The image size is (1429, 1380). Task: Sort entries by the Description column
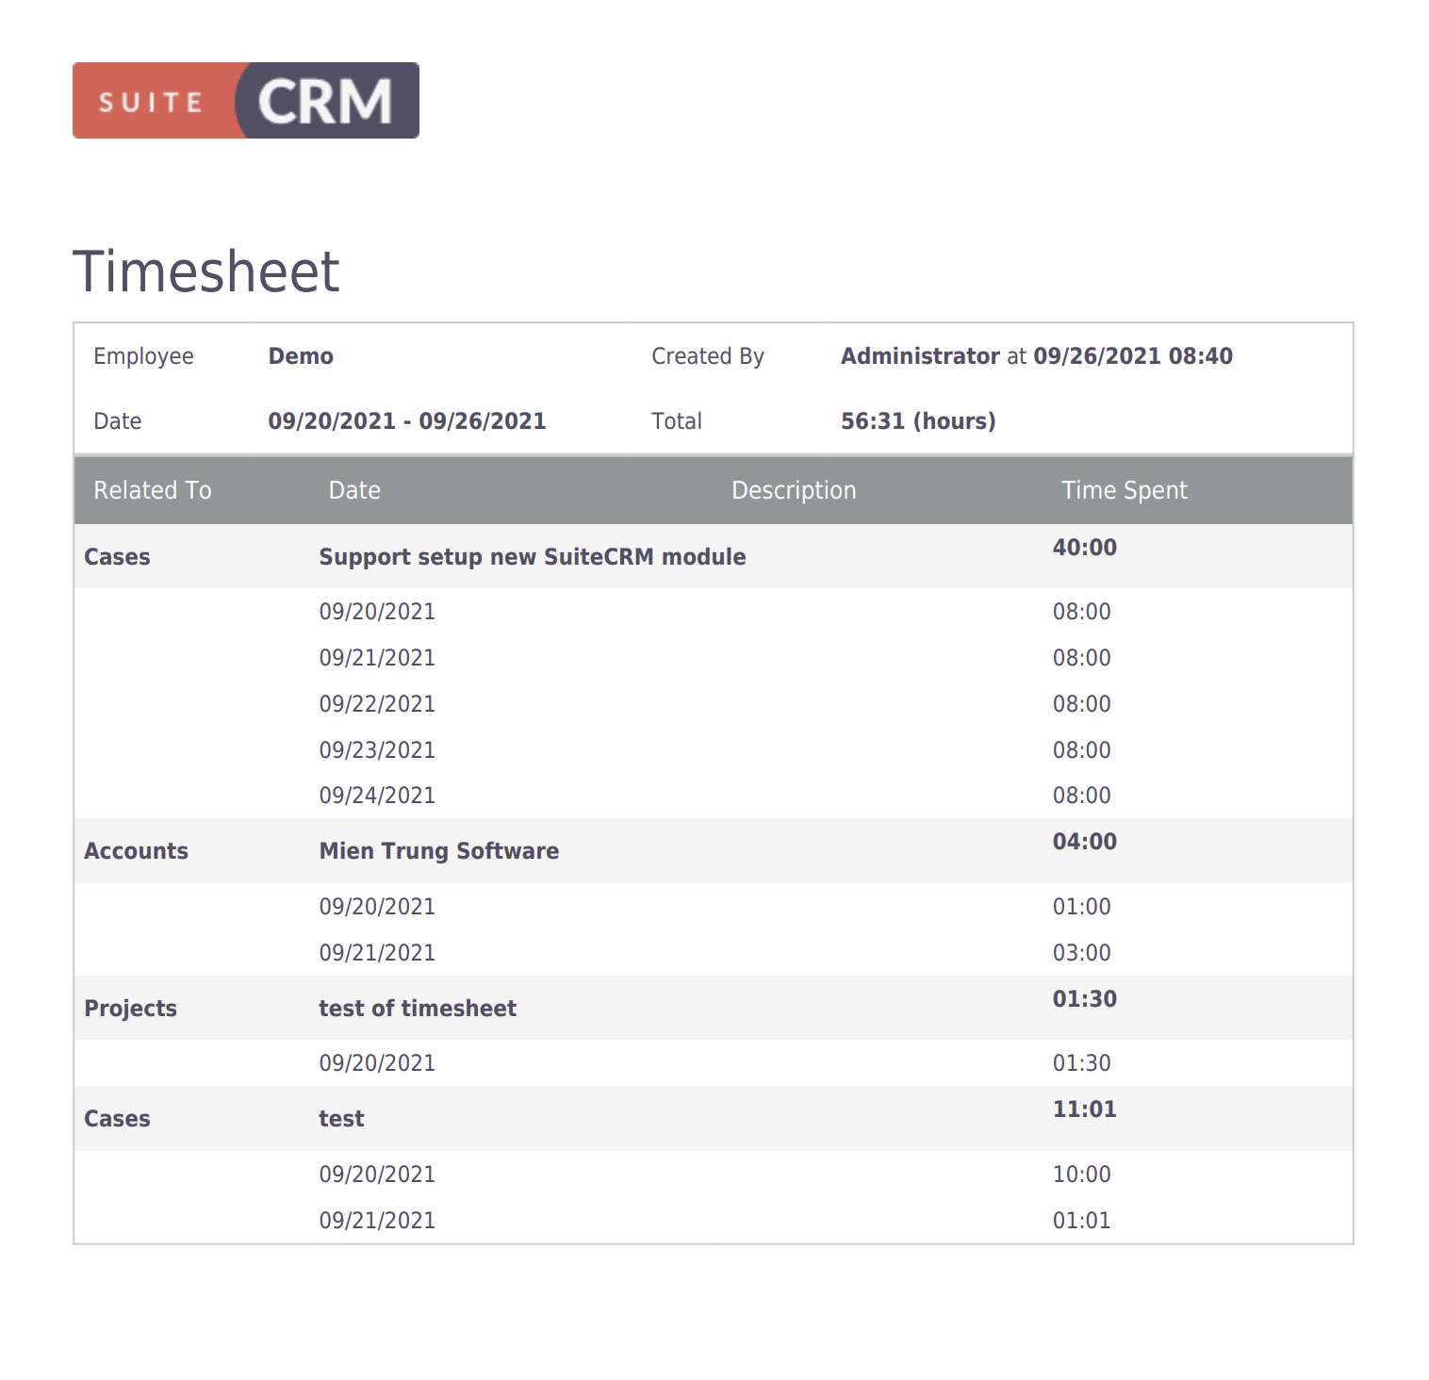794,490
